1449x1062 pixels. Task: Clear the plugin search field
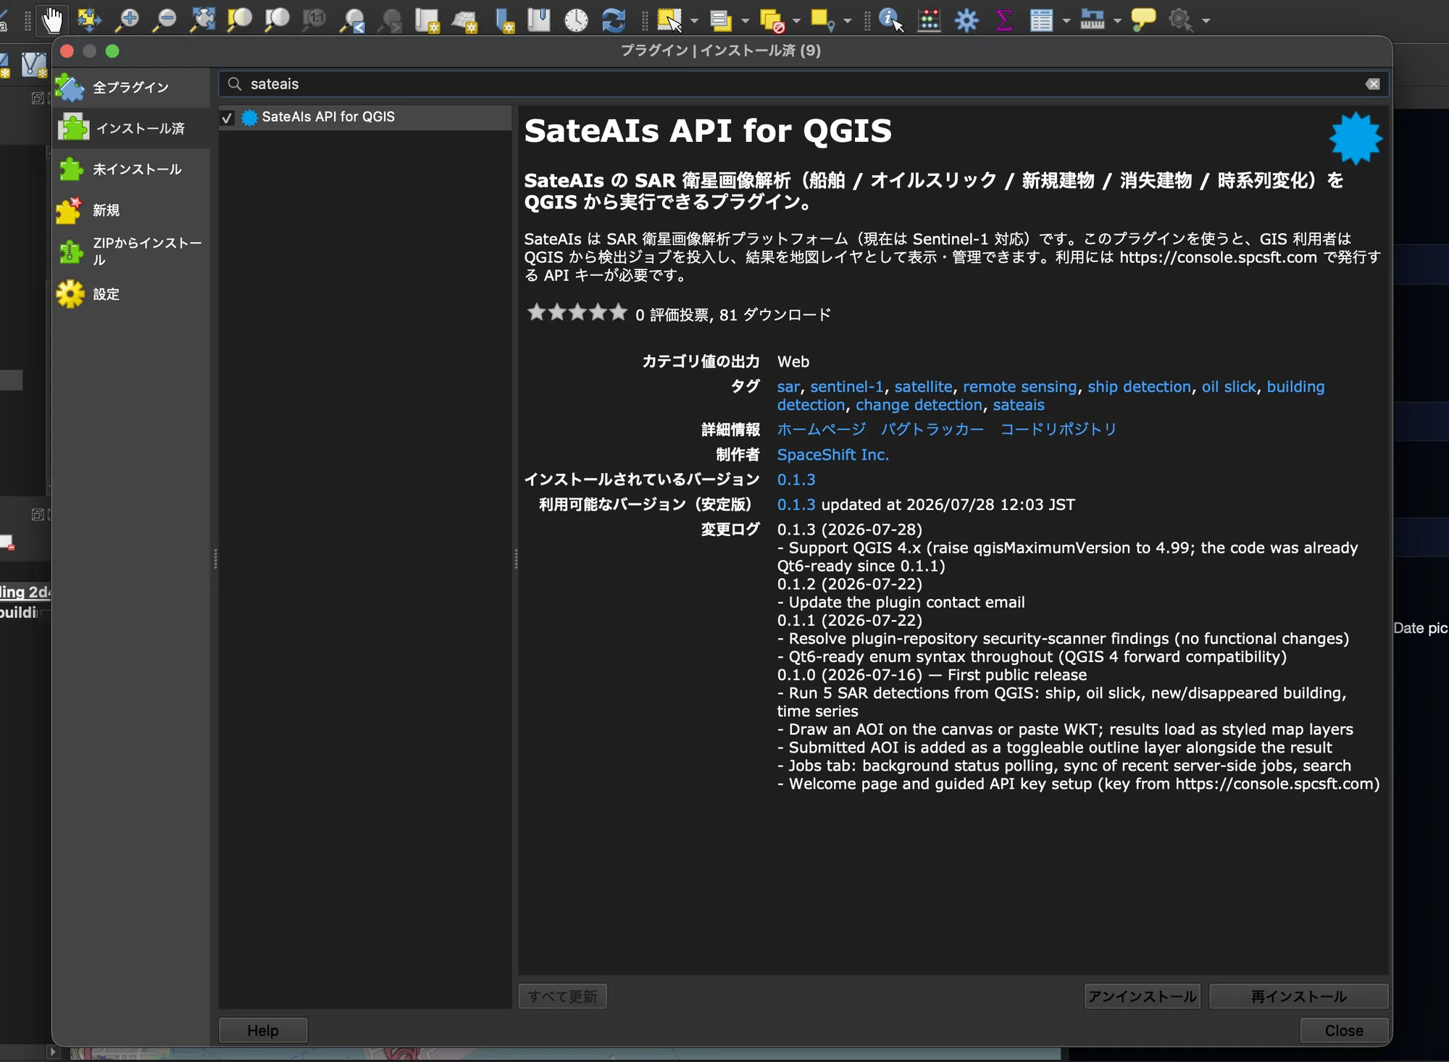pos(1372,84)
